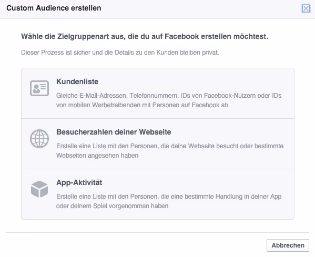The width and height of the screenshot is (315, 257).
Task: Click the 'Custom Audience erstellen' title
Action: click(x=54, y=8)
